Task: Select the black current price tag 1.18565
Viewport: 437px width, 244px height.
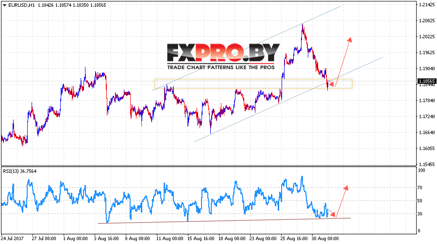Action: (426, 81)
